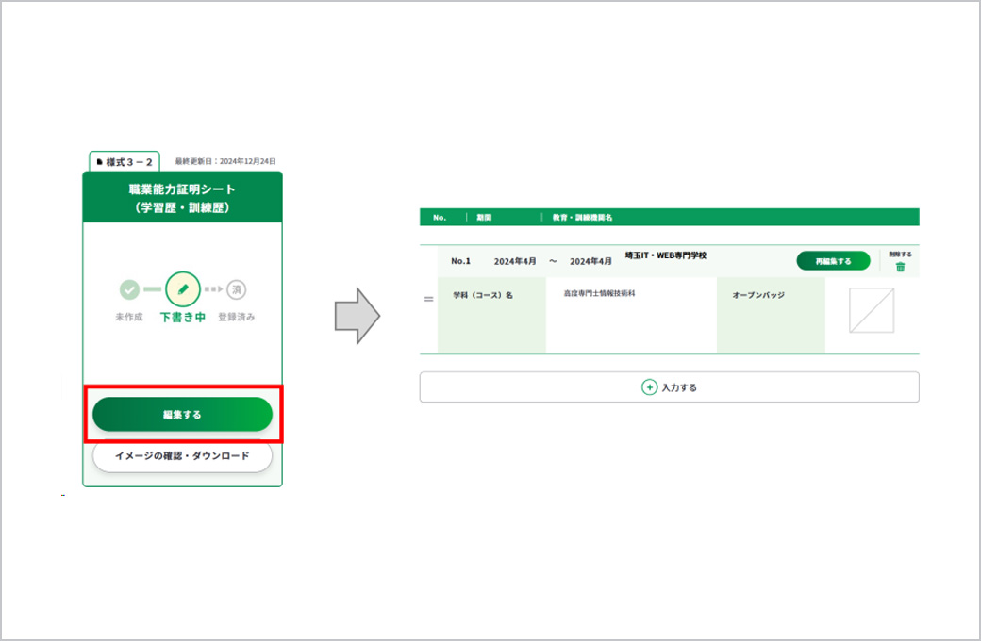Select the 様式３－２ tab label
This screenshot has width=981, height=641.
coord(125,162)
